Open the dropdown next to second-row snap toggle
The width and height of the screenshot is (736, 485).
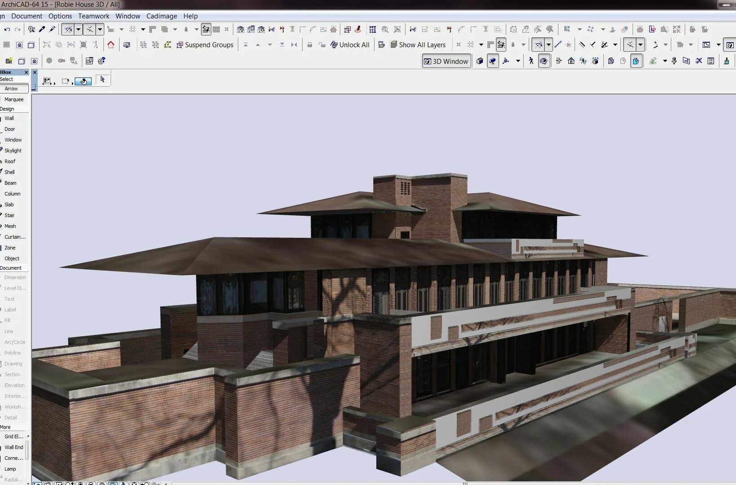tap(640, 44)
